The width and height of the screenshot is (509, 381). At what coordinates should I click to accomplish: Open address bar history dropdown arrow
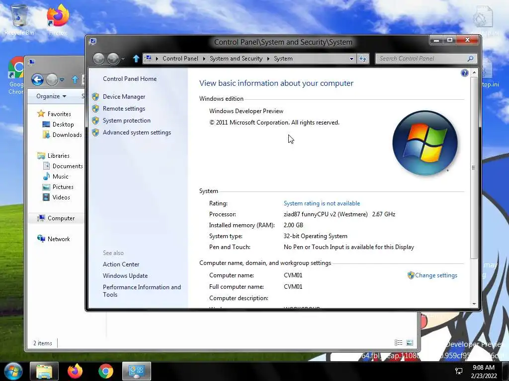[351, 59]
